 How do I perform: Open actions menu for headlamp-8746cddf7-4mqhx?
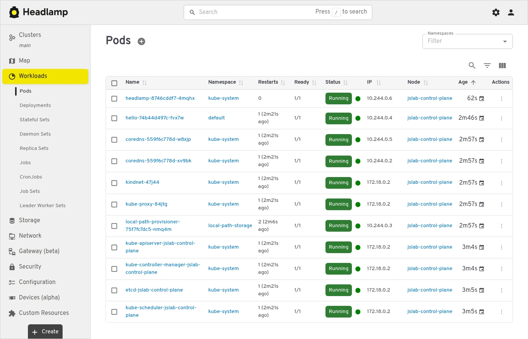click(502, 99)
